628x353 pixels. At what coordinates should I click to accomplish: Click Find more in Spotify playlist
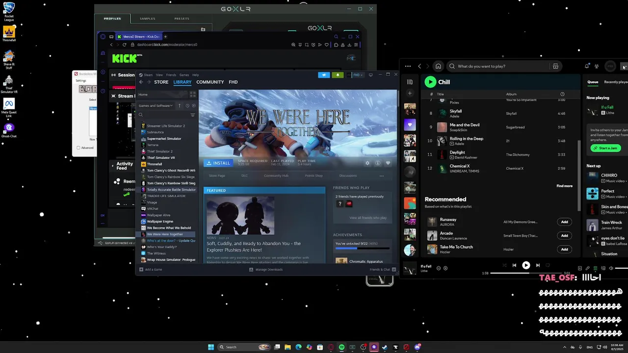tap(564, 186)
